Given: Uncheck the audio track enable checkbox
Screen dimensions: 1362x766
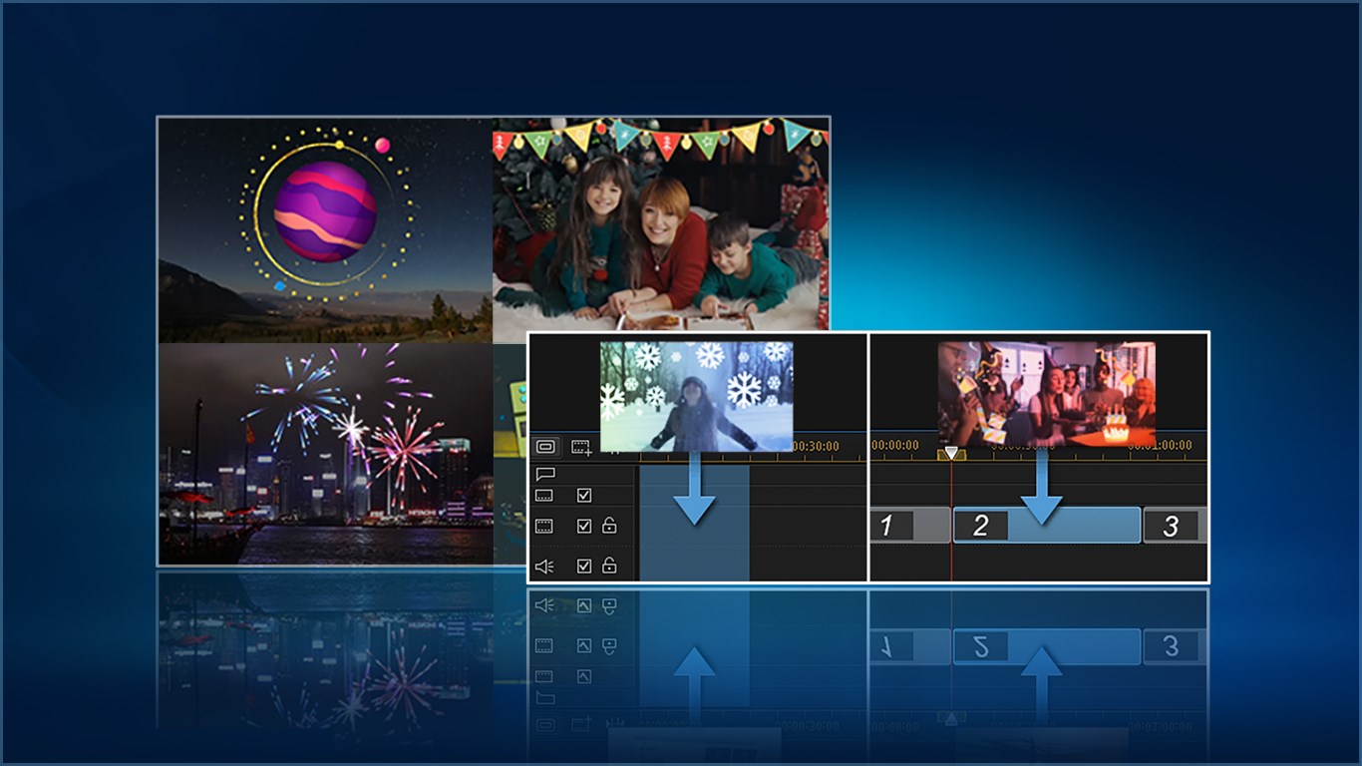Looking at the screenshot, I should [x=584, y=566].
